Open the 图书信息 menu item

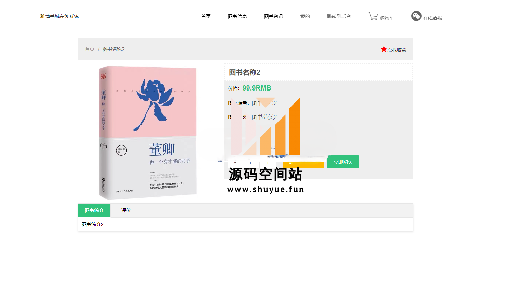[237, 16]
